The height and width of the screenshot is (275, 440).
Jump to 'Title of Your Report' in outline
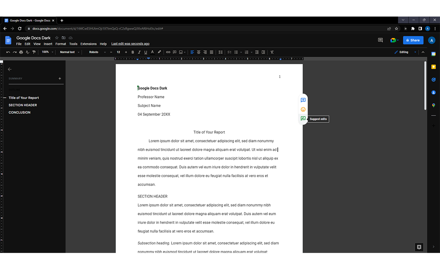[x=24, y=98]
